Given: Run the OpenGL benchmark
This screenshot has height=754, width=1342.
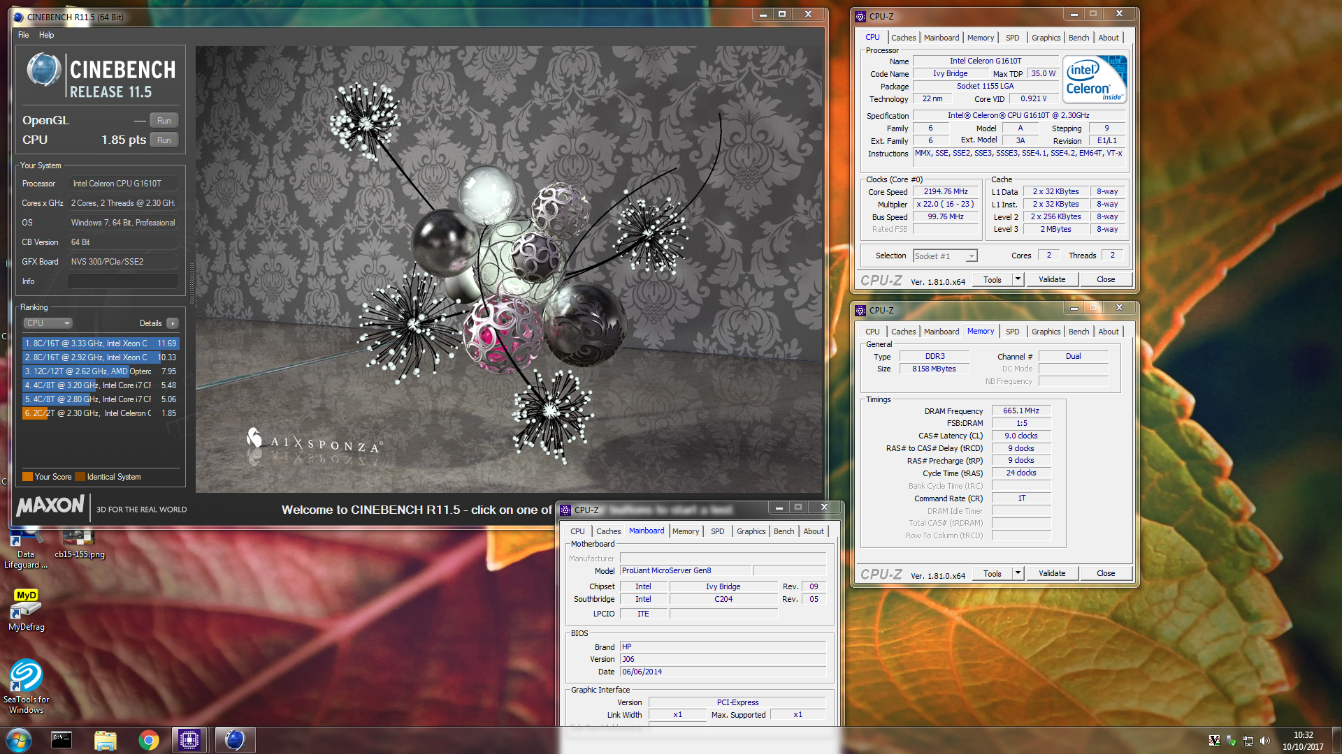Looking at the screenshot, I should (x=164, y=120).
